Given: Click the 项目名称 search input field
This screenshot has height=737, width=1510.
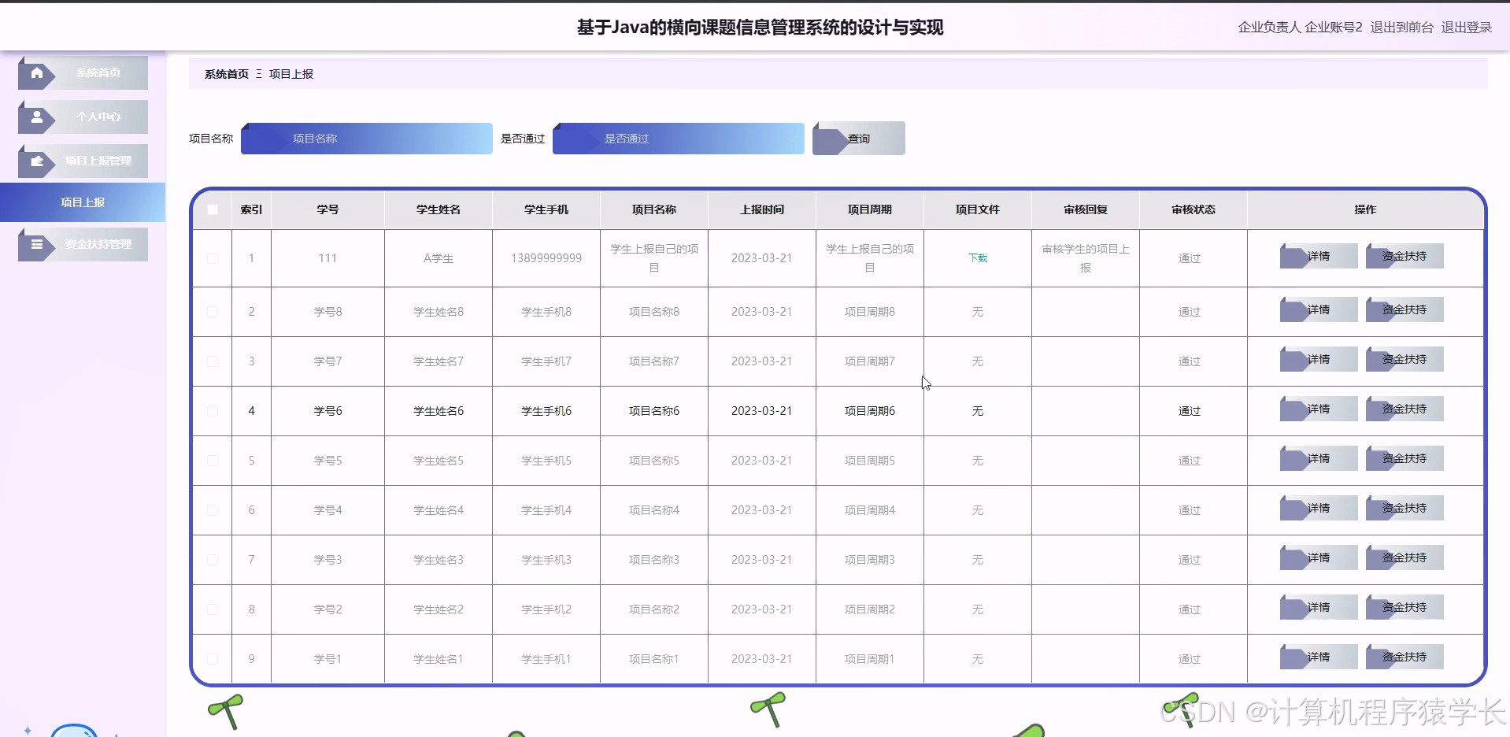Looking at the screenshot, I should [366, 138].
